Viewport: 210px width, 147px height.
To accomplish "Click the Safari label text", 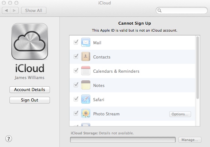I will tap(99, 100).
